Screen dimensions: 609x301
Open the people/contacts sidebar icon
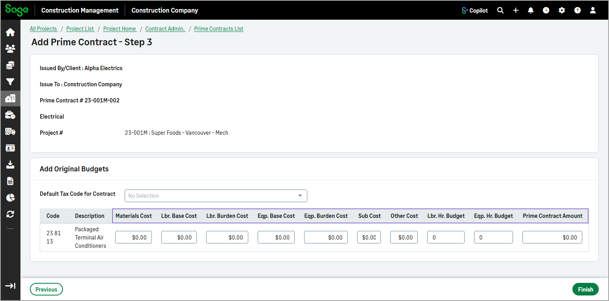coord(10,49)
